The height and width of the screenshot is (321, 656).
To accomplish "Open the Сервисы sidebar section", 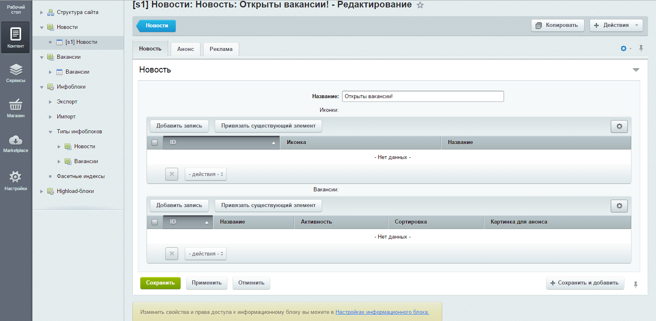I will coord(16,73).
